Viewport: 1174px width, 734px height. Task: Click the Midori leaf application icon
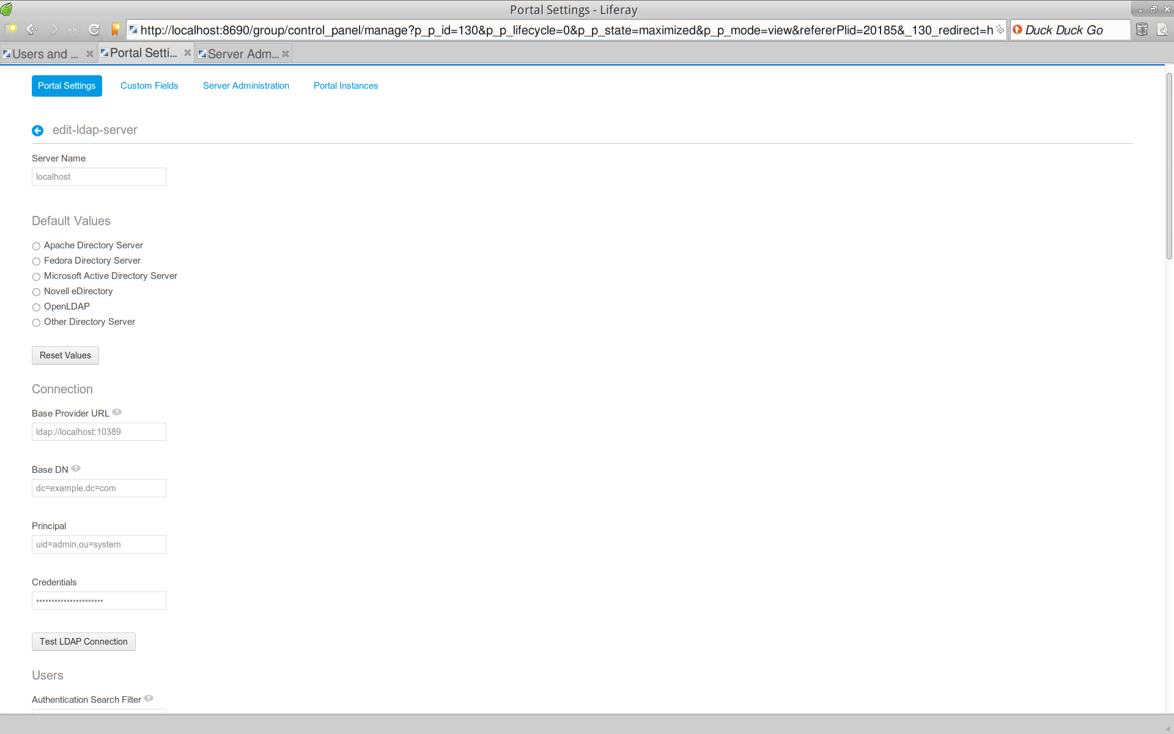pos(7,9)
